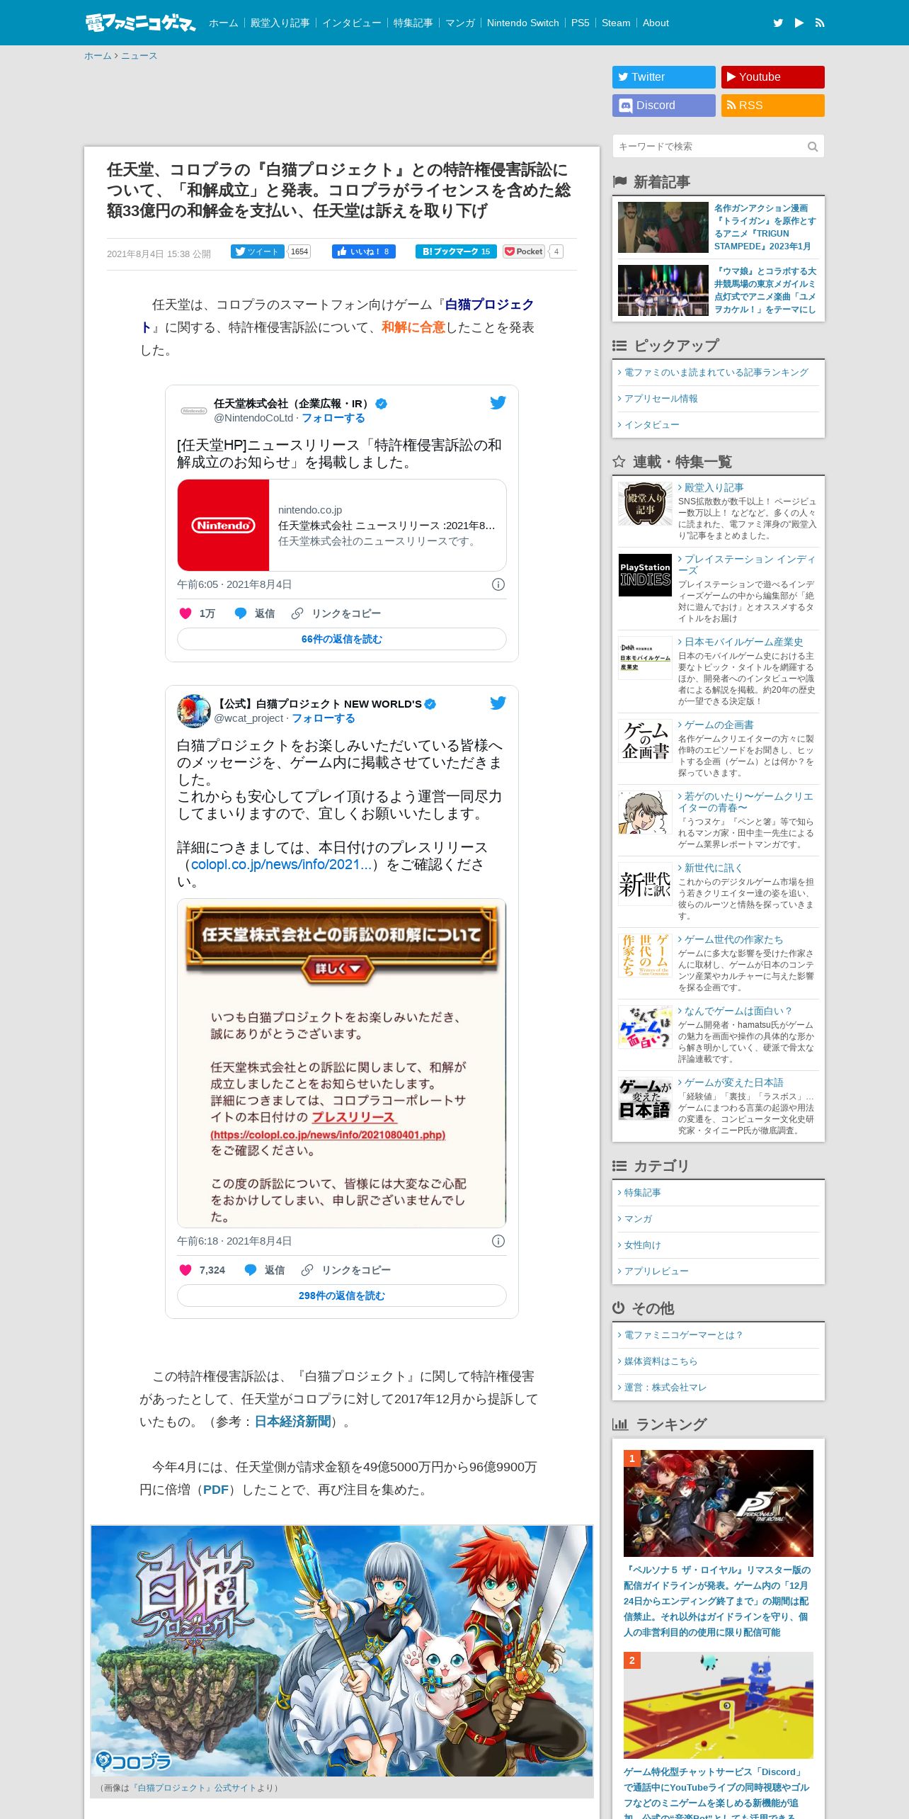
Task: Open 女性向け category link
Action: pyautogui.click(x=643, y=1245)
